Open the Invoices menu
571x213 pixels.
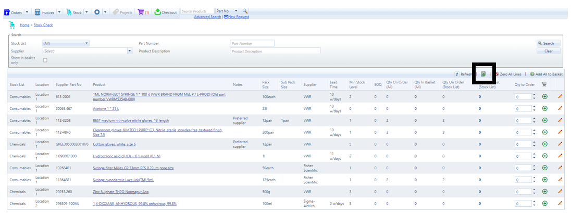point(45,12)
